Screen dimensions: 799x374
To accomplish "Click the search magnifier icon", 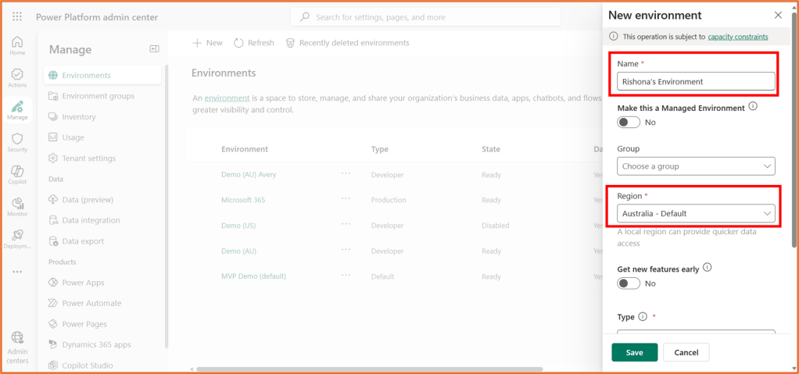I will click(305, 17).
